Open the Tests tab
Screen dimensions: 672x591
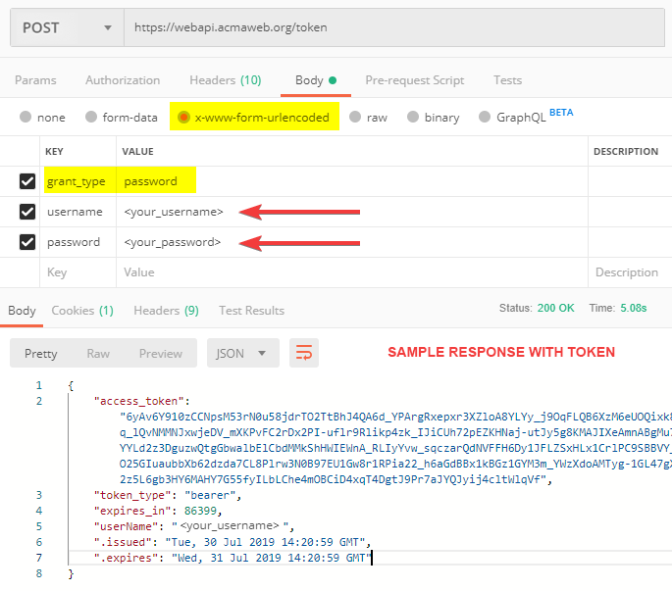pos(507,80)
